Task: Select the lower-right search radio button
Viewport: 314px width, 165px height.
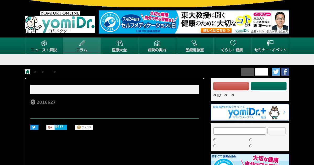Action: coord(250,146)
